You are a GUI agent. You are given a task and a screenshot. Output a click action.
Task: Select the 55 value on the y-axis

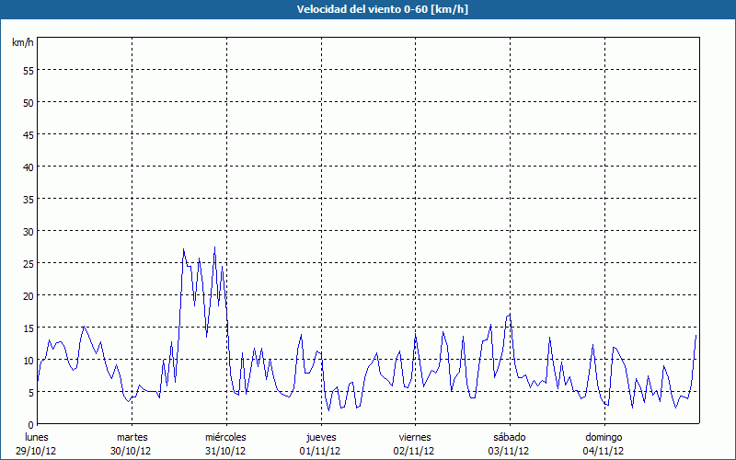(x=29, y=70)
